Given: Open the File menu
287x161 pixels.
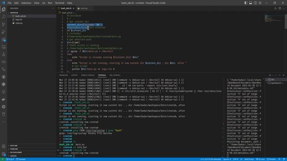Looking at the screenshot, I should [x=9, y=3].
